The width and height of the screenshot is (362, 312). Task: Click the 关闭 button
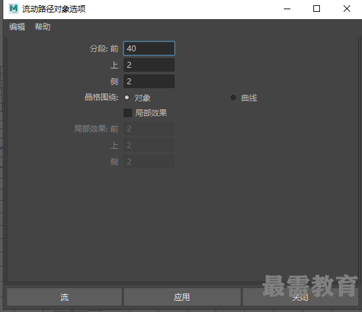pos(300,297)
